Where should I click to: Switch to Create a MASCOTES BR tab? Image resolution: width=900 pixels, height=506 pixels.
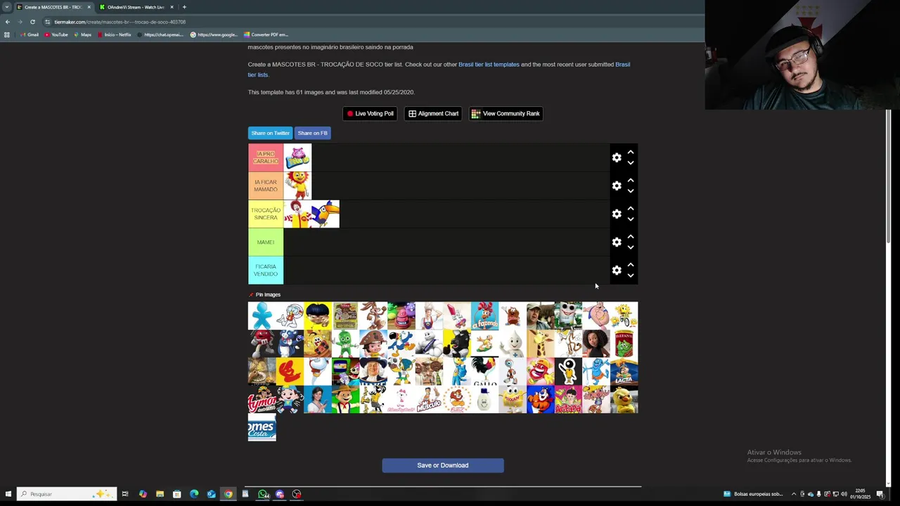53,7
